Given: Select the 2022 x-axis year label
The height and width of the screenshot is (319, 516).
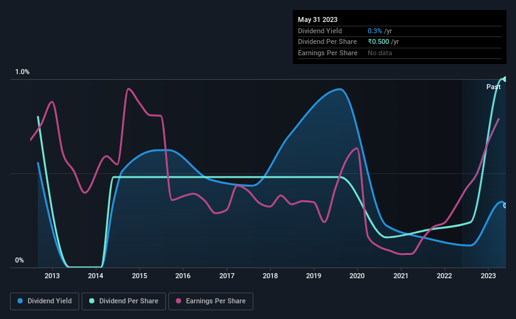Looking at the screenshot, I should [x=444, y=276].
